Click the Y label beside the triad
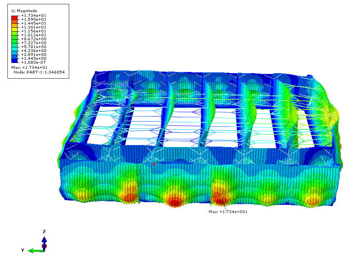 23,249
